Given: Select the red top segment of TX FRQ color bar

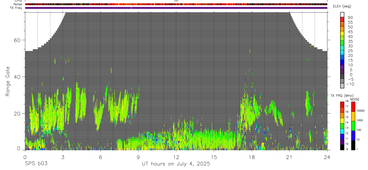Looking at the screenshot, I should [x=342, y=104].
